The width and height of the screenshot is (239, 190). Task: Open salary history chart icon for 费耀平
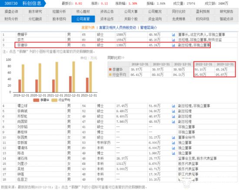pyautogui.click(x=173, y=35)
